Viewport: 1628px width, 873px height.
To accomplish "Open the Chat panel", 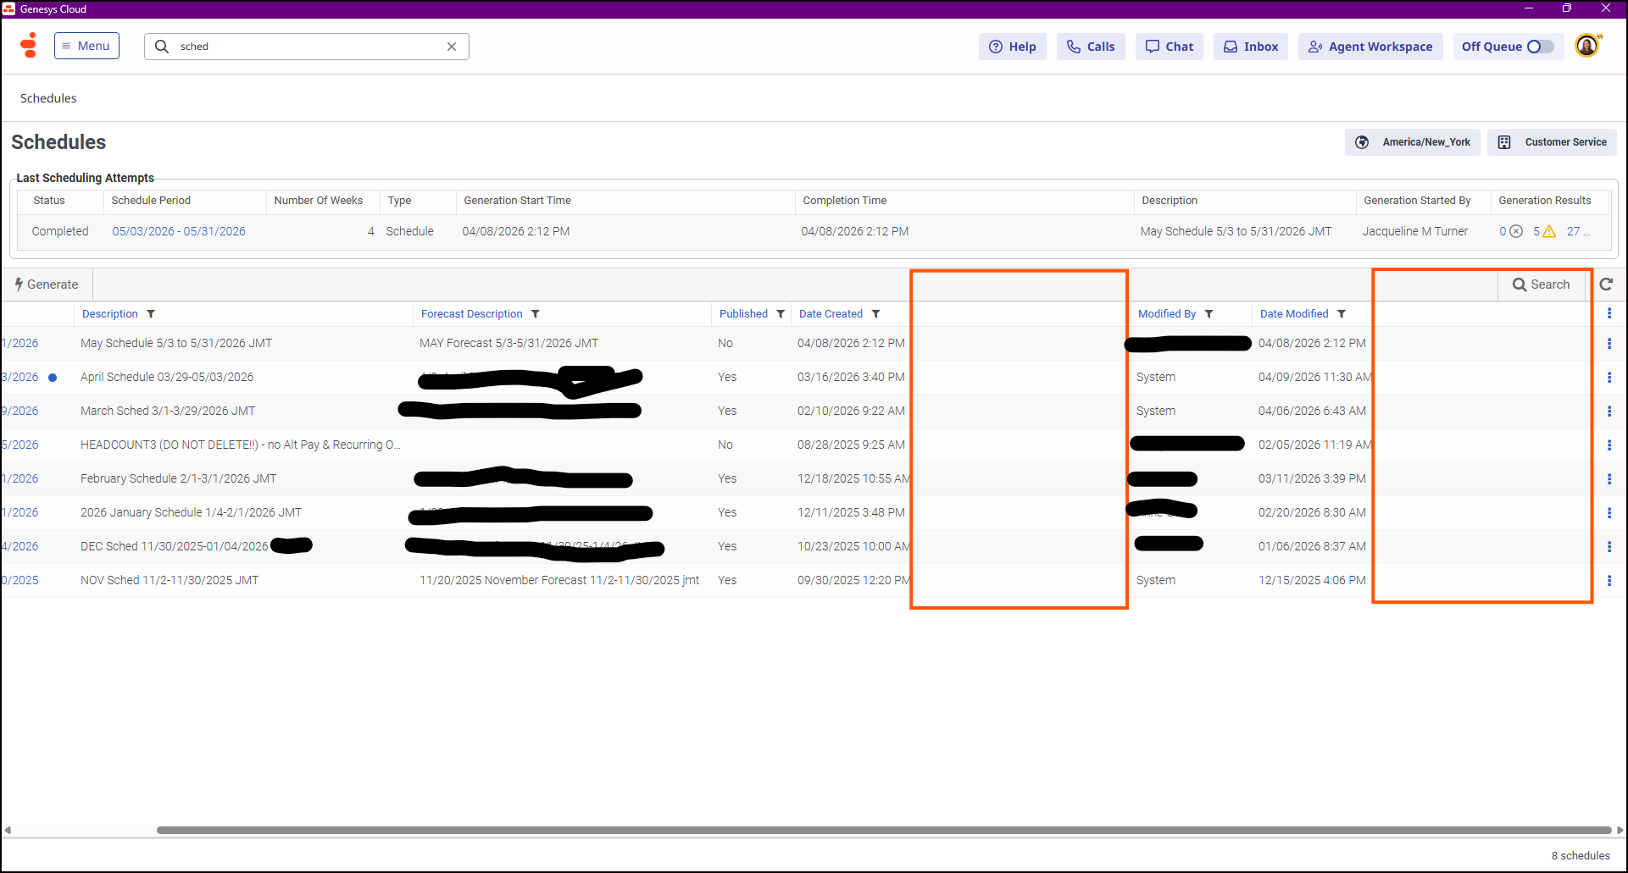I will coord(1170,47).
